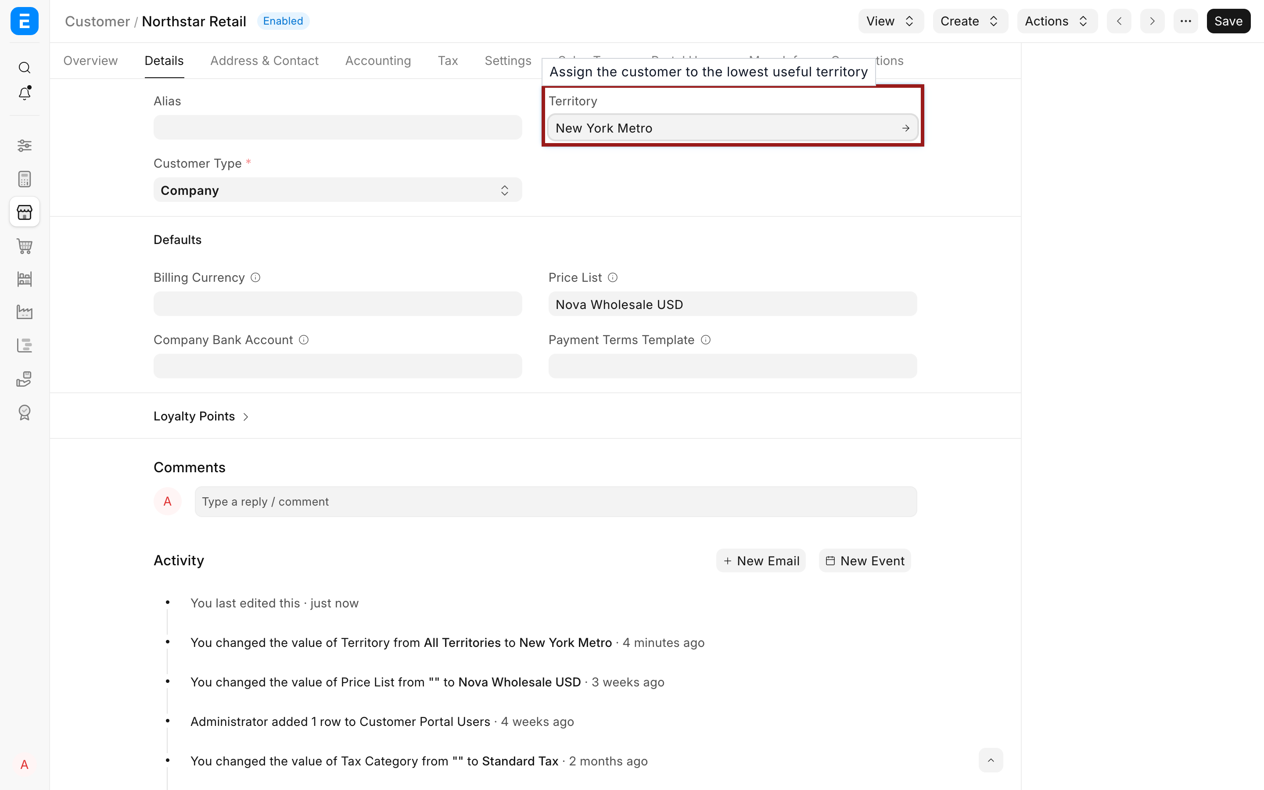The height and width of the screenshot is (790, 1264).
Task: Click the app logo home icon
Action: (x=25, y=21)
